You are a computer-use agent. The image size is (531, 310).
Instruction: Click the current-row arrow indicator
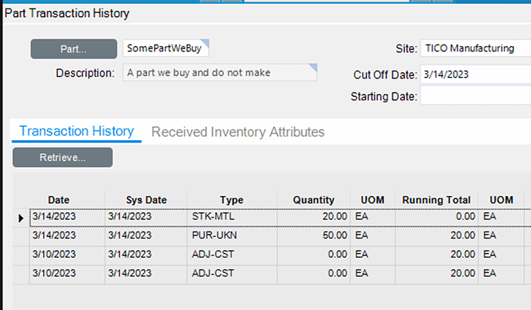tap(21, 218)
